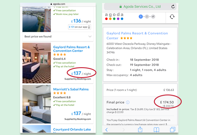Tap Gaylord Palms 'Supplied by Booking.com' text
This screenshot has height=135, width=197.
[x=78, y=79]
